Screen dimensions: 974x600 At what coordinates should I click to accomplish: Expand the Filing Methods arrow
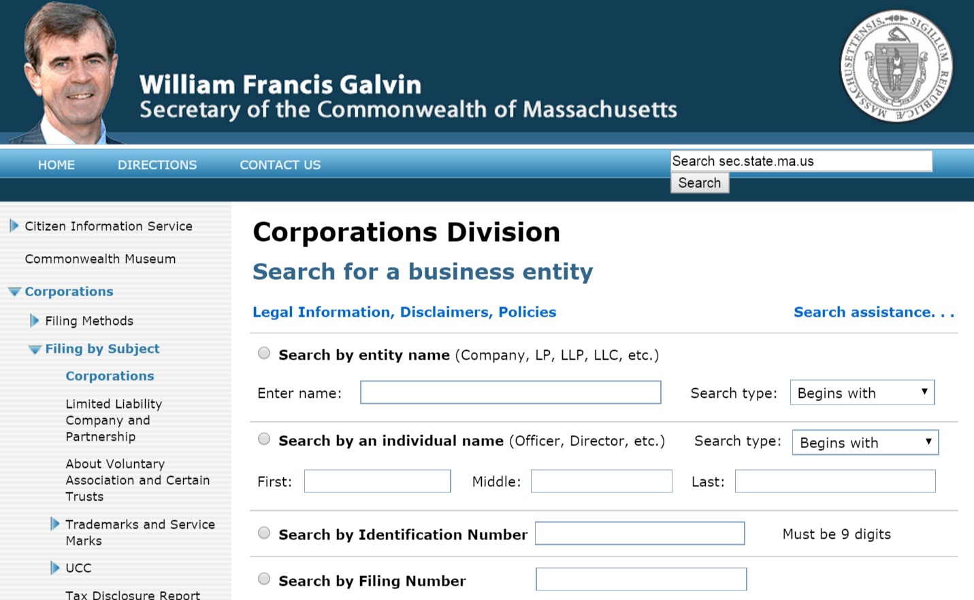(x=35, y=321)
